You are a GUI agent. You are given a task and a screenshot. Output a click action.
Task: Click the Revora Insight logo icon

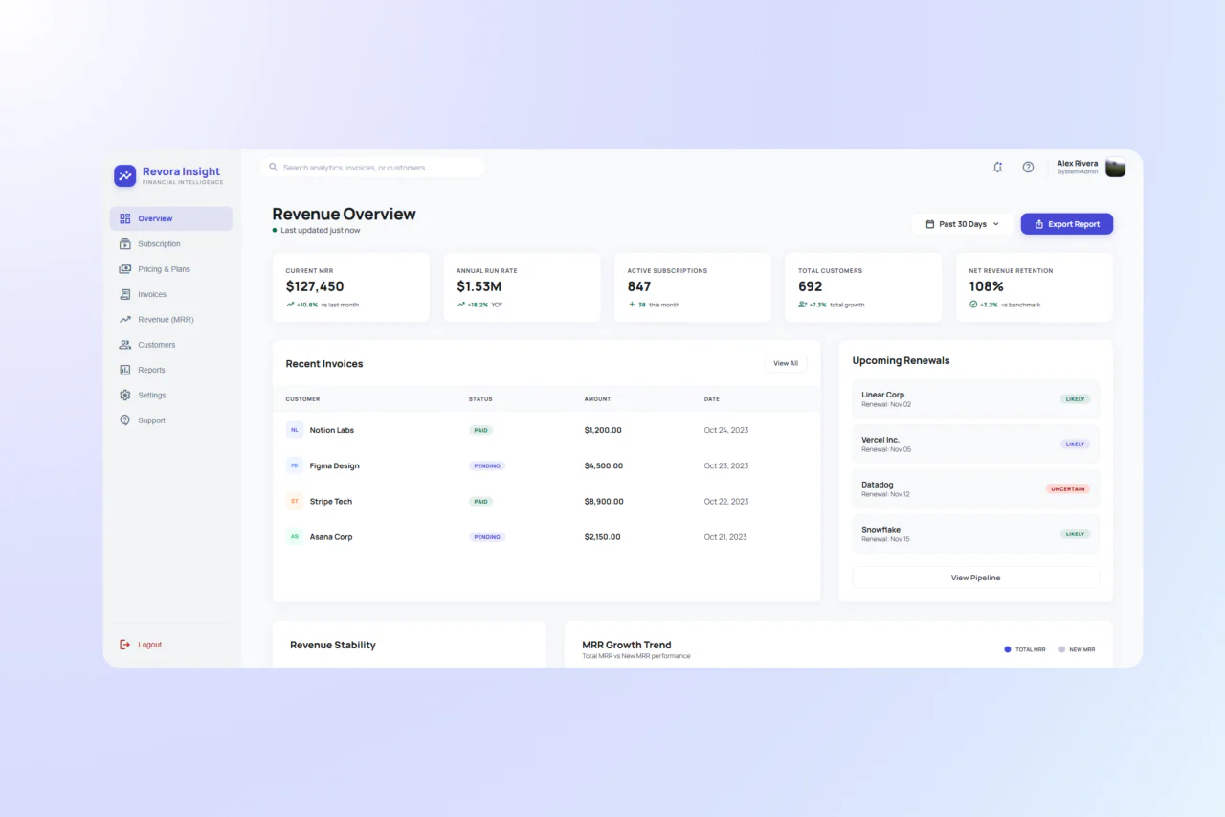[x=125, y=175]
